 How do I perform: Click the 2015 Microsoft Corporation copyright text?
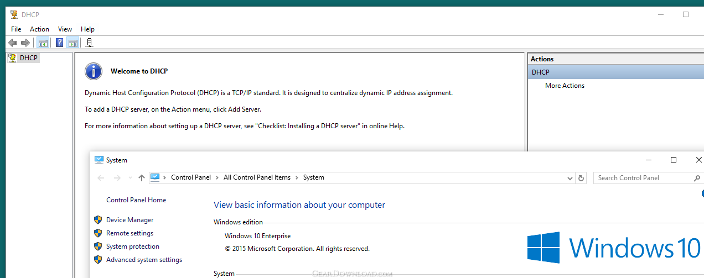coord(297,249)
